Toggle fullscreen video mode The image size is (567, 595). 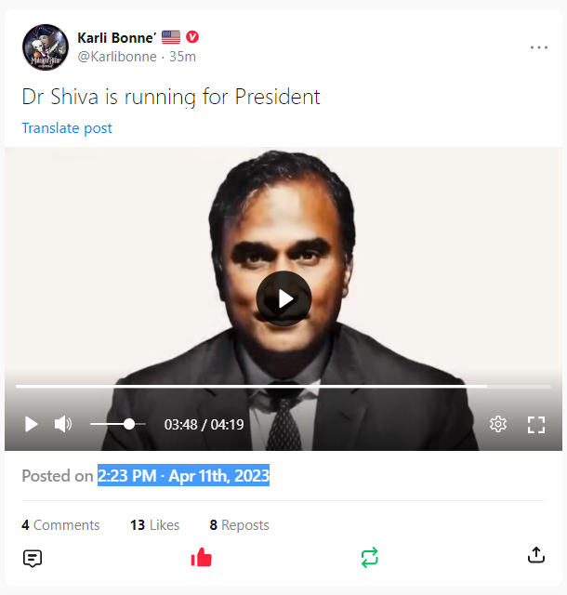tap(536, 425)
